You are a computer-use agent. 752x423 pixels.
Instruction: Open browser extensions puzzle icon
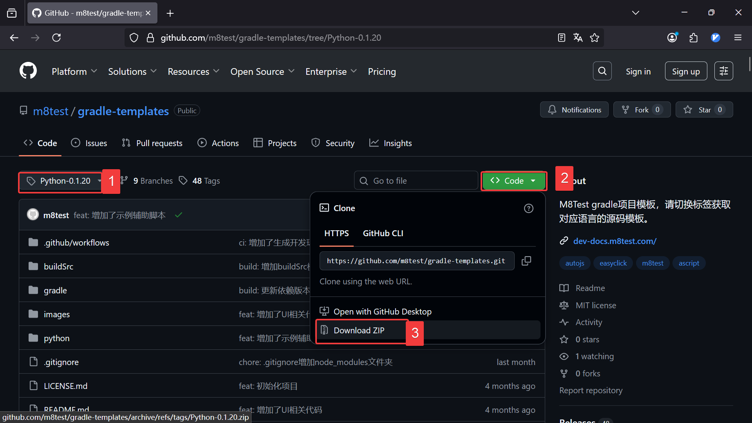693,38
